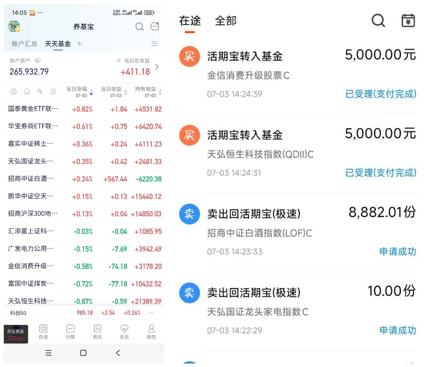Switch to 账户汇总 tab
Screen dimensions: 431x367
[x=24, y=43]
